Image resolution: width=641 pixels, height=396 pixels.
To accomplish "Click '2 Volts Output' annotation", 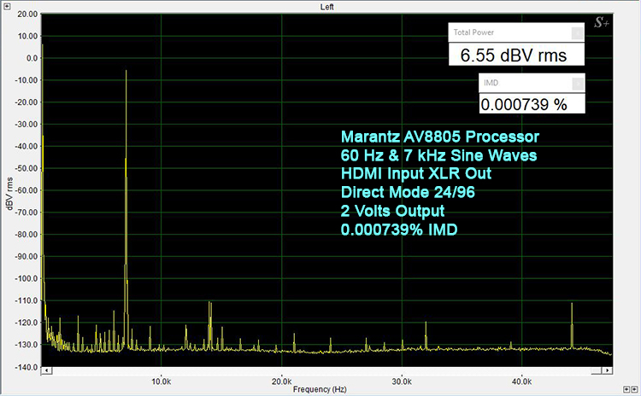I will [x=392, y=211].
